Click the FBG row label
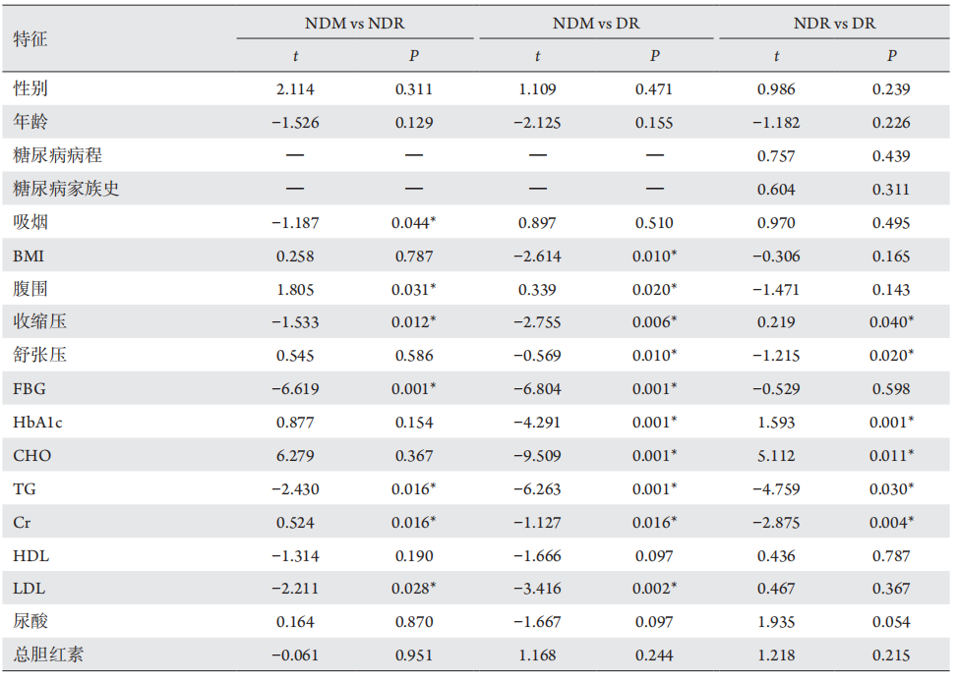The height and width of the screenshot is (683, 959). pos(30,389)
